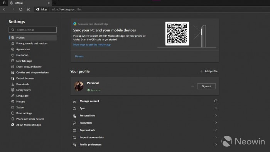
Task: Click the Downloads arrow icon
Action: 13,84
